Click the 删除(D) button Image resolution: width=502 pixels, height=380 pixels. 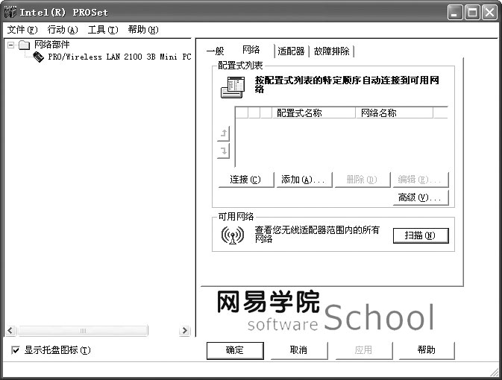click(362, 180)
